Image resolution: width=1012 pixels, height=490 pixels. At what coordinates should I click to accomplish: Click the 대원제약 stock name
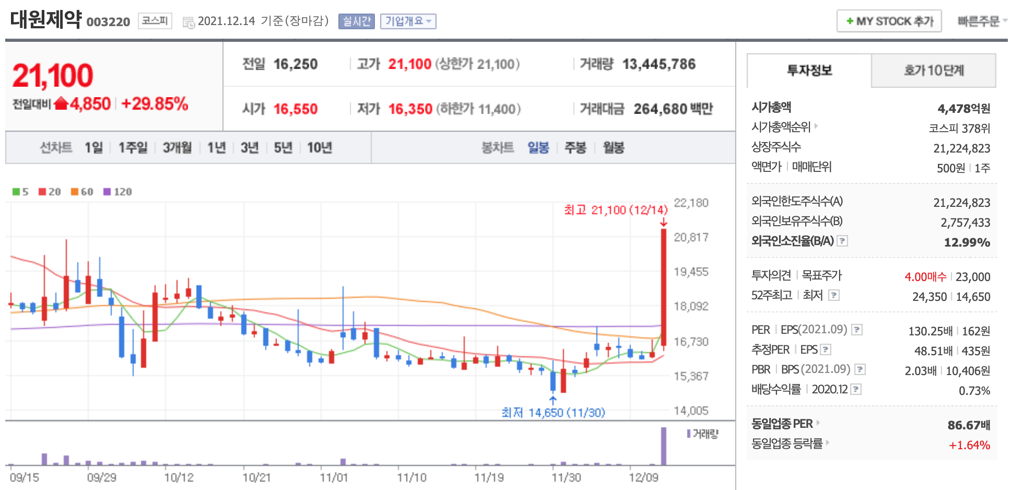[46, 19]
